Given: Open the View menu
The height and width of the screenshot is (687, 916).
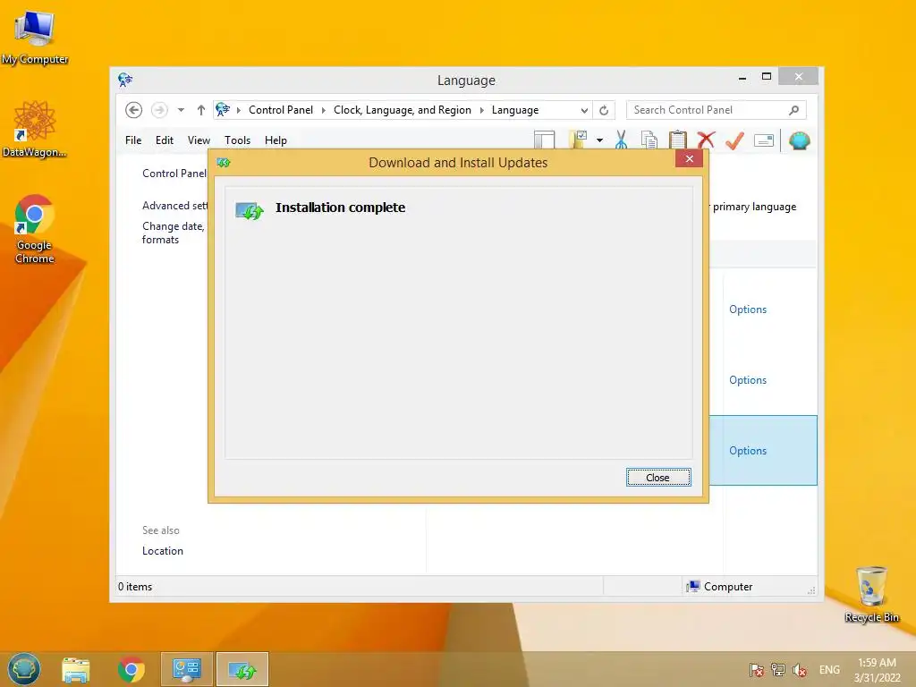Looking at the screenshot, I should tap(199, 140).
